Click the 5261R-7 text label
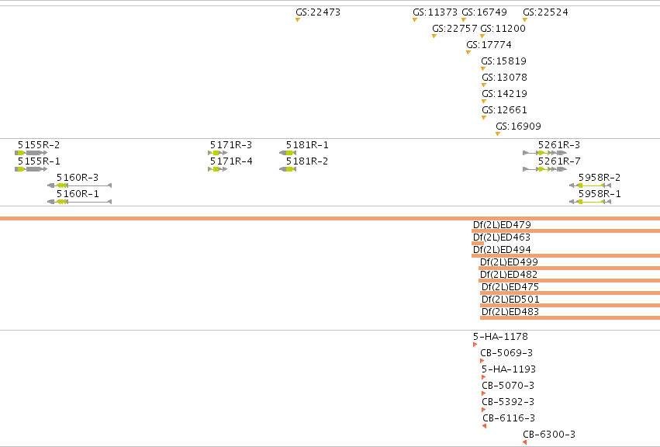660x447 pixels. 559,161
